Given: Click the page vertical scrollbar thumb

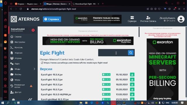Looking at the screenshot, I should coord(139,32).
